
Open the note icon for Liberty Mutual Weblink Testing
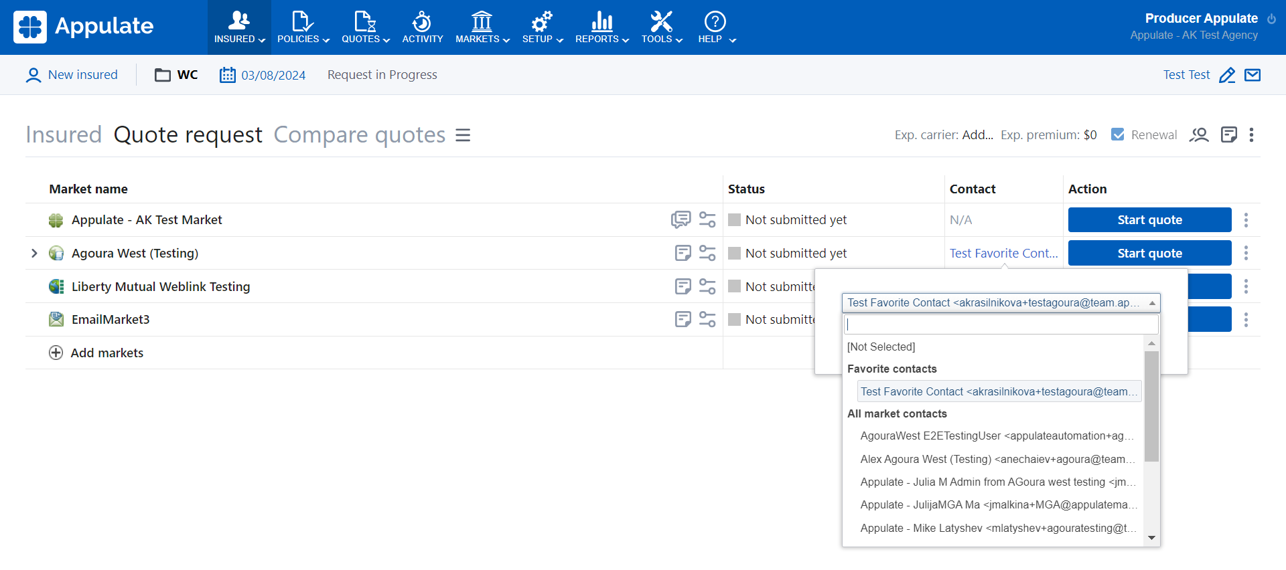(x=683, y=286)
